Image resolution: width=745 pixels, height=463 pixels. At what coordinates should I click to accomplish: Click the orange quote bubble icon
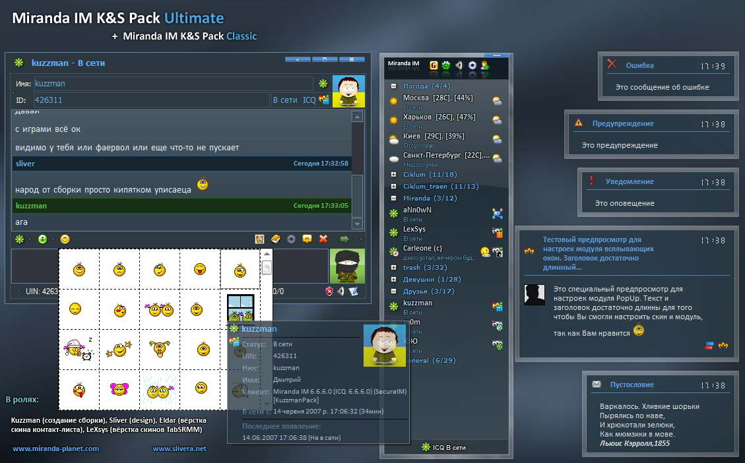pyautogui.click(x=308, y=239)
